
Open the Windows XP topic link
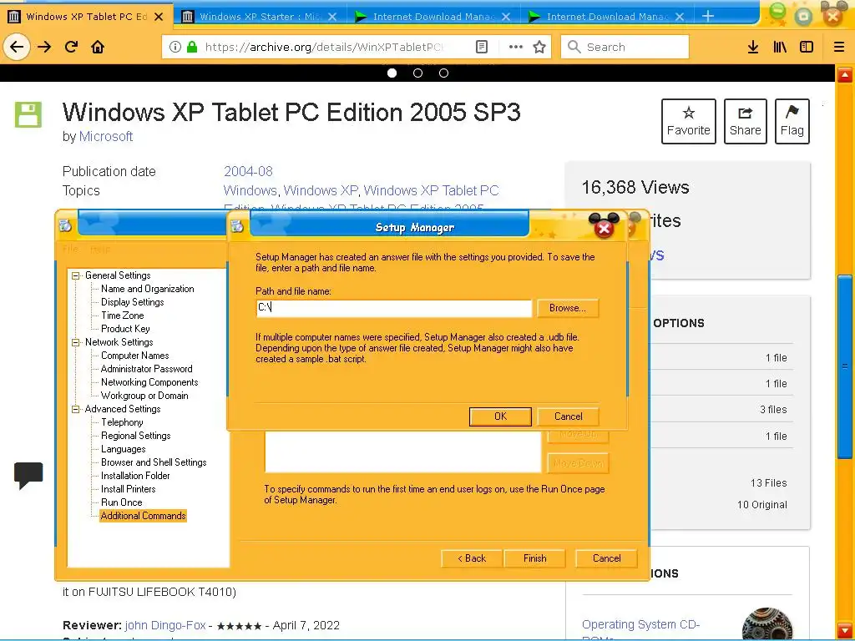point(321,190)
